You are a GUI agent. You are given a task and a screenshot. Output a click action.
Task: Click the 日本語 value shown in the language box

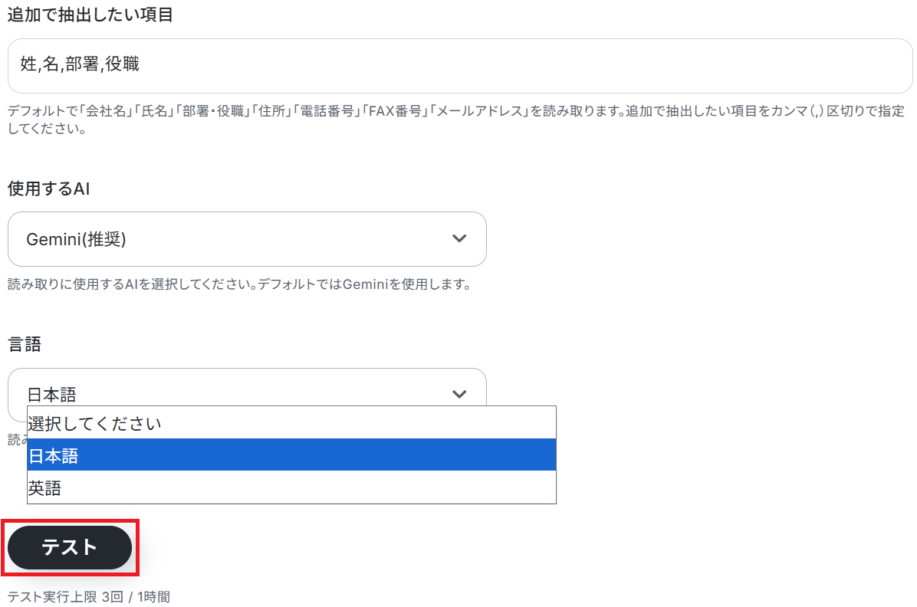[x=52, y=395]
